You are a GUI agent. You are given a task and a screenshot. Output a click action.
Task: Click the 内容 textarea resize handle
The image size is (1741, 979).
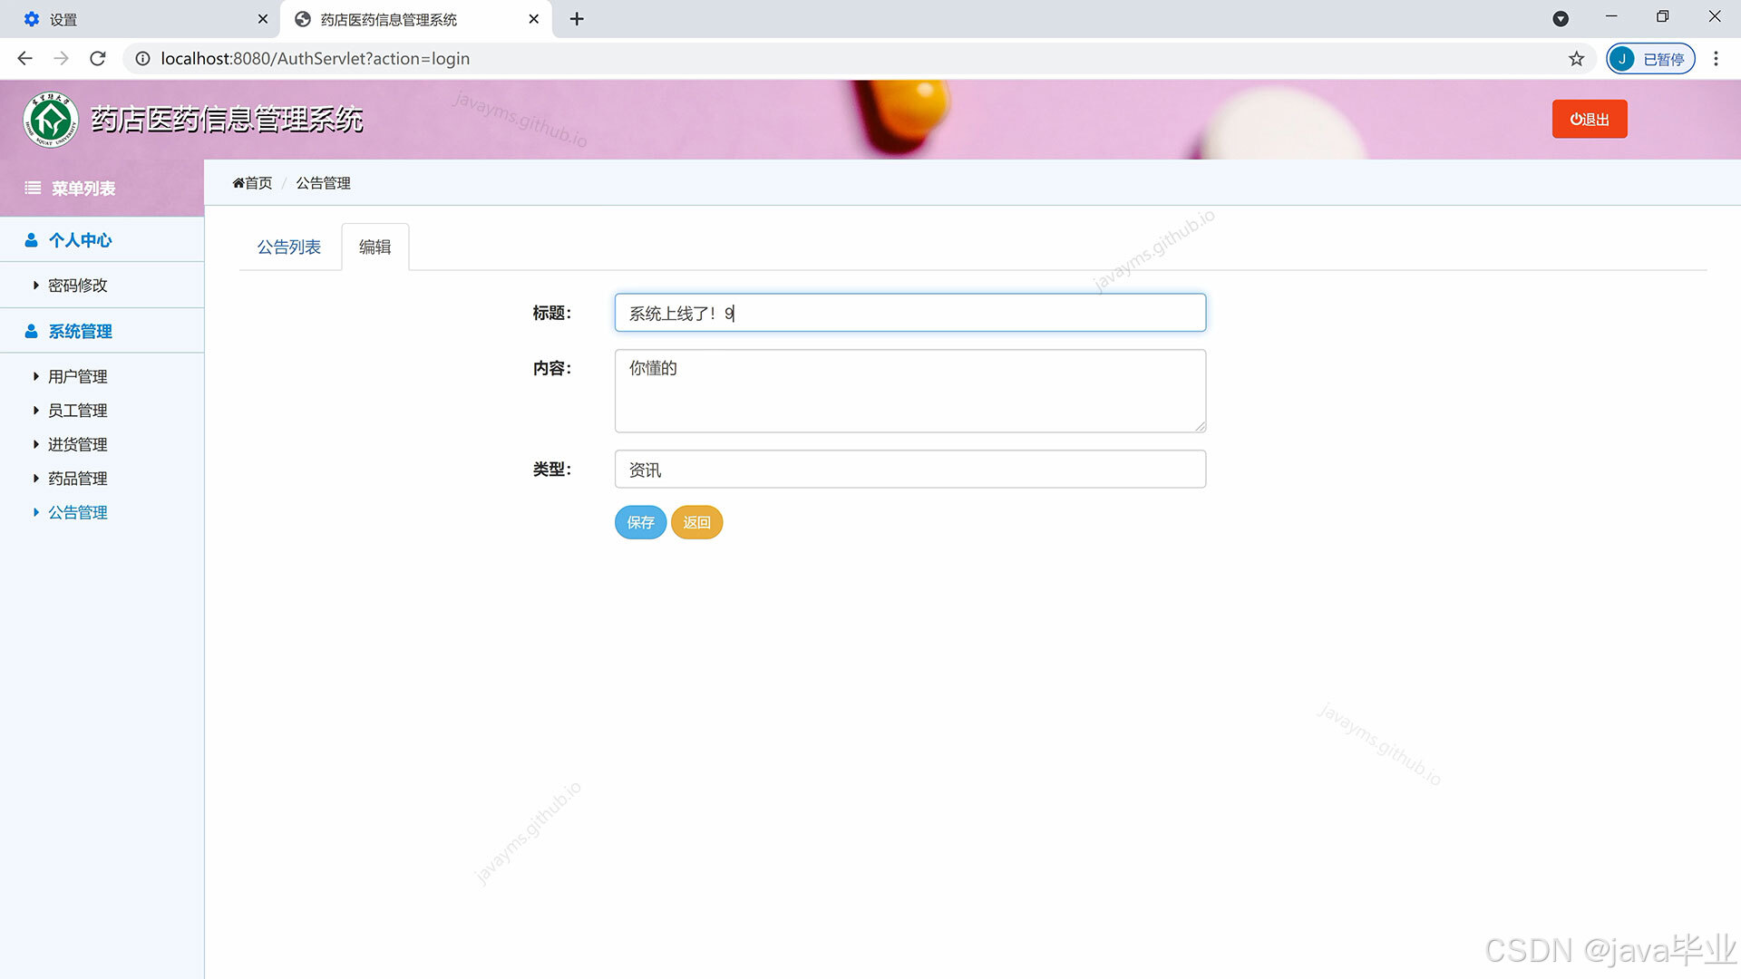coord(1200,426)
